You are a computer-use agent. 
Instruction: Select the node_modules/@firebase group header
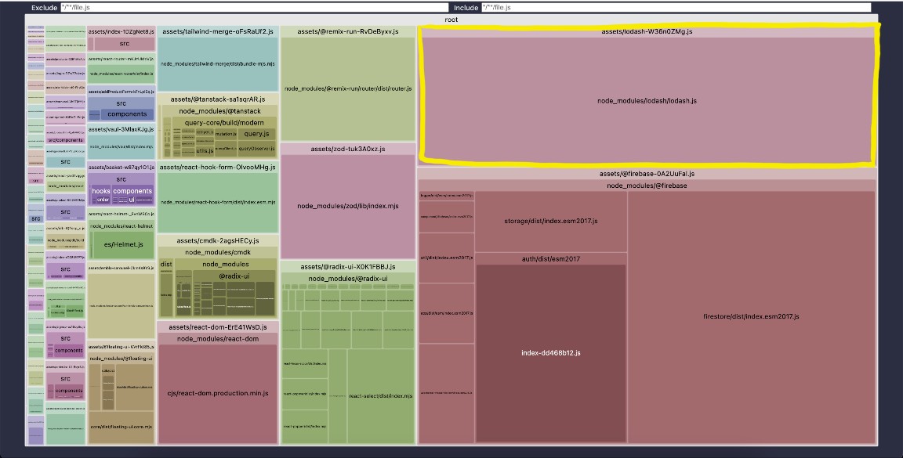click(647, 186)
